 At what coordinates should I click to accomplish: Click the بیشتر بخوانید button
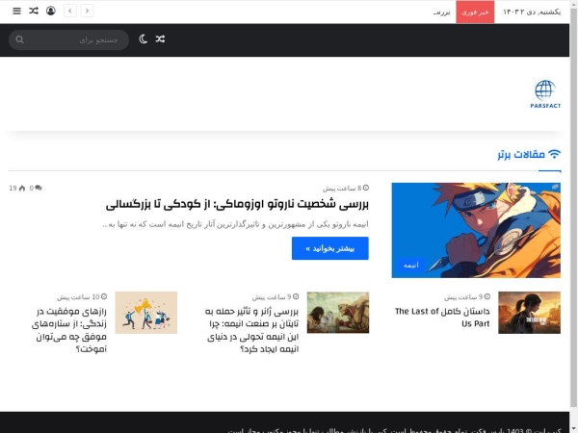(329, 248)
